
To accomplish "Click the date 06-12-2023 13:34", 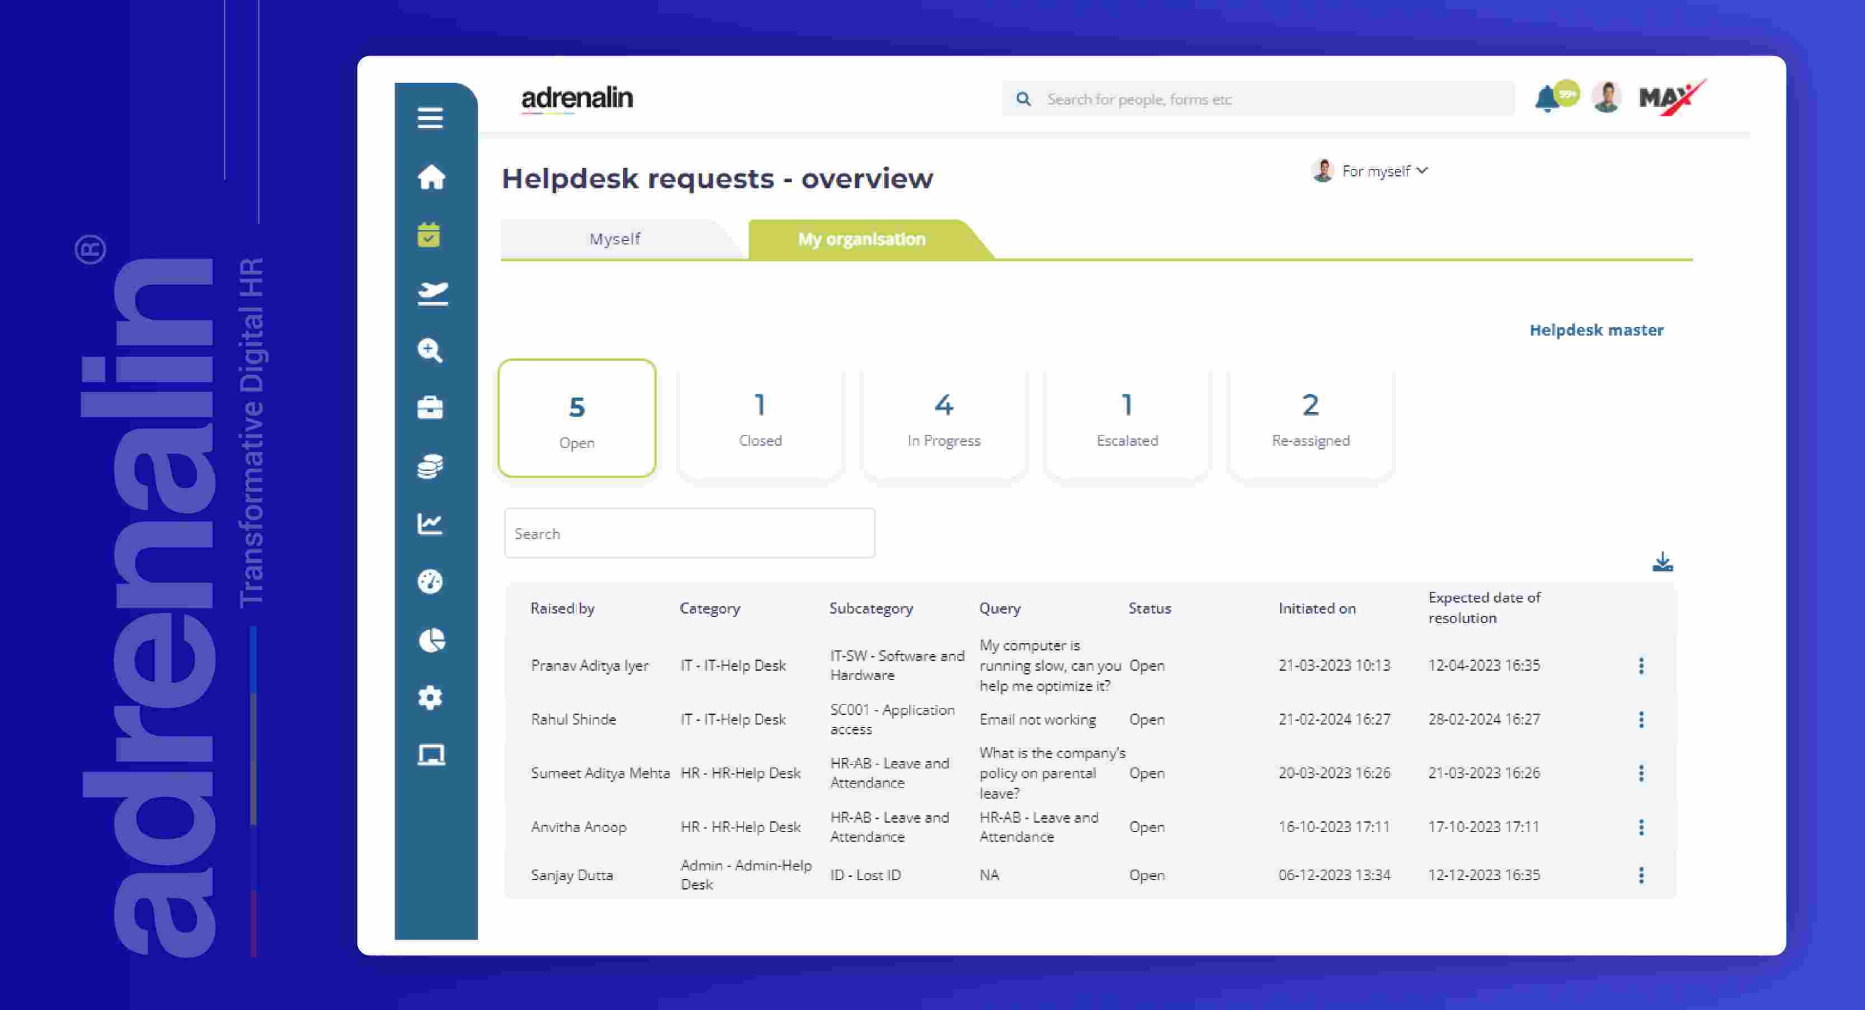I will click(x=1334, y=875).
